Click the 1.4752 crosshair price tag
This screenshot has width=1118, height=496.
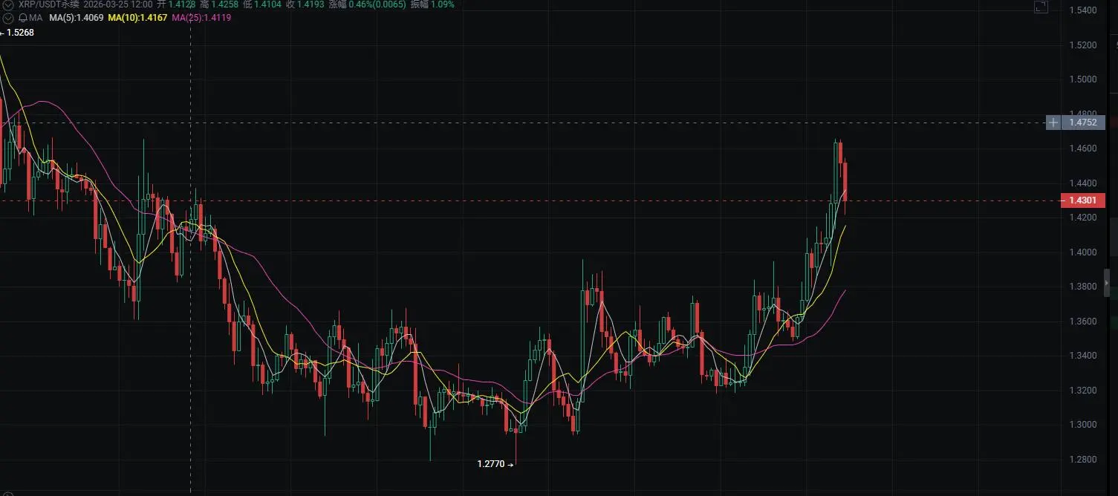[x=1084, y=123]
